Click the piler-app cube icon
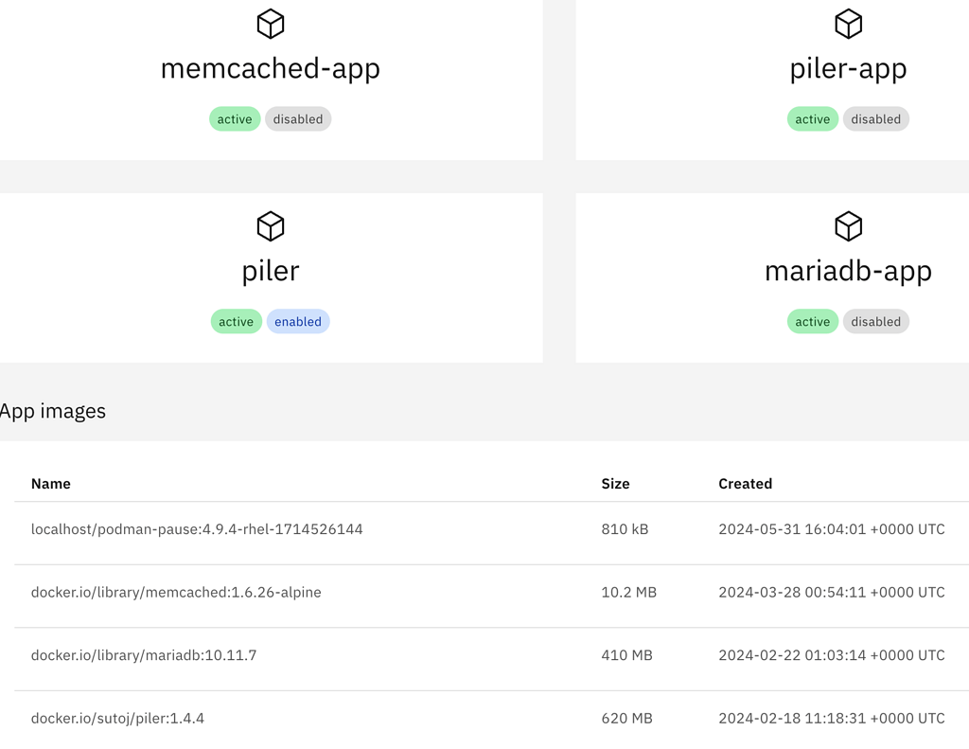This screenshot has width=969, height=749. pos(848,24)
